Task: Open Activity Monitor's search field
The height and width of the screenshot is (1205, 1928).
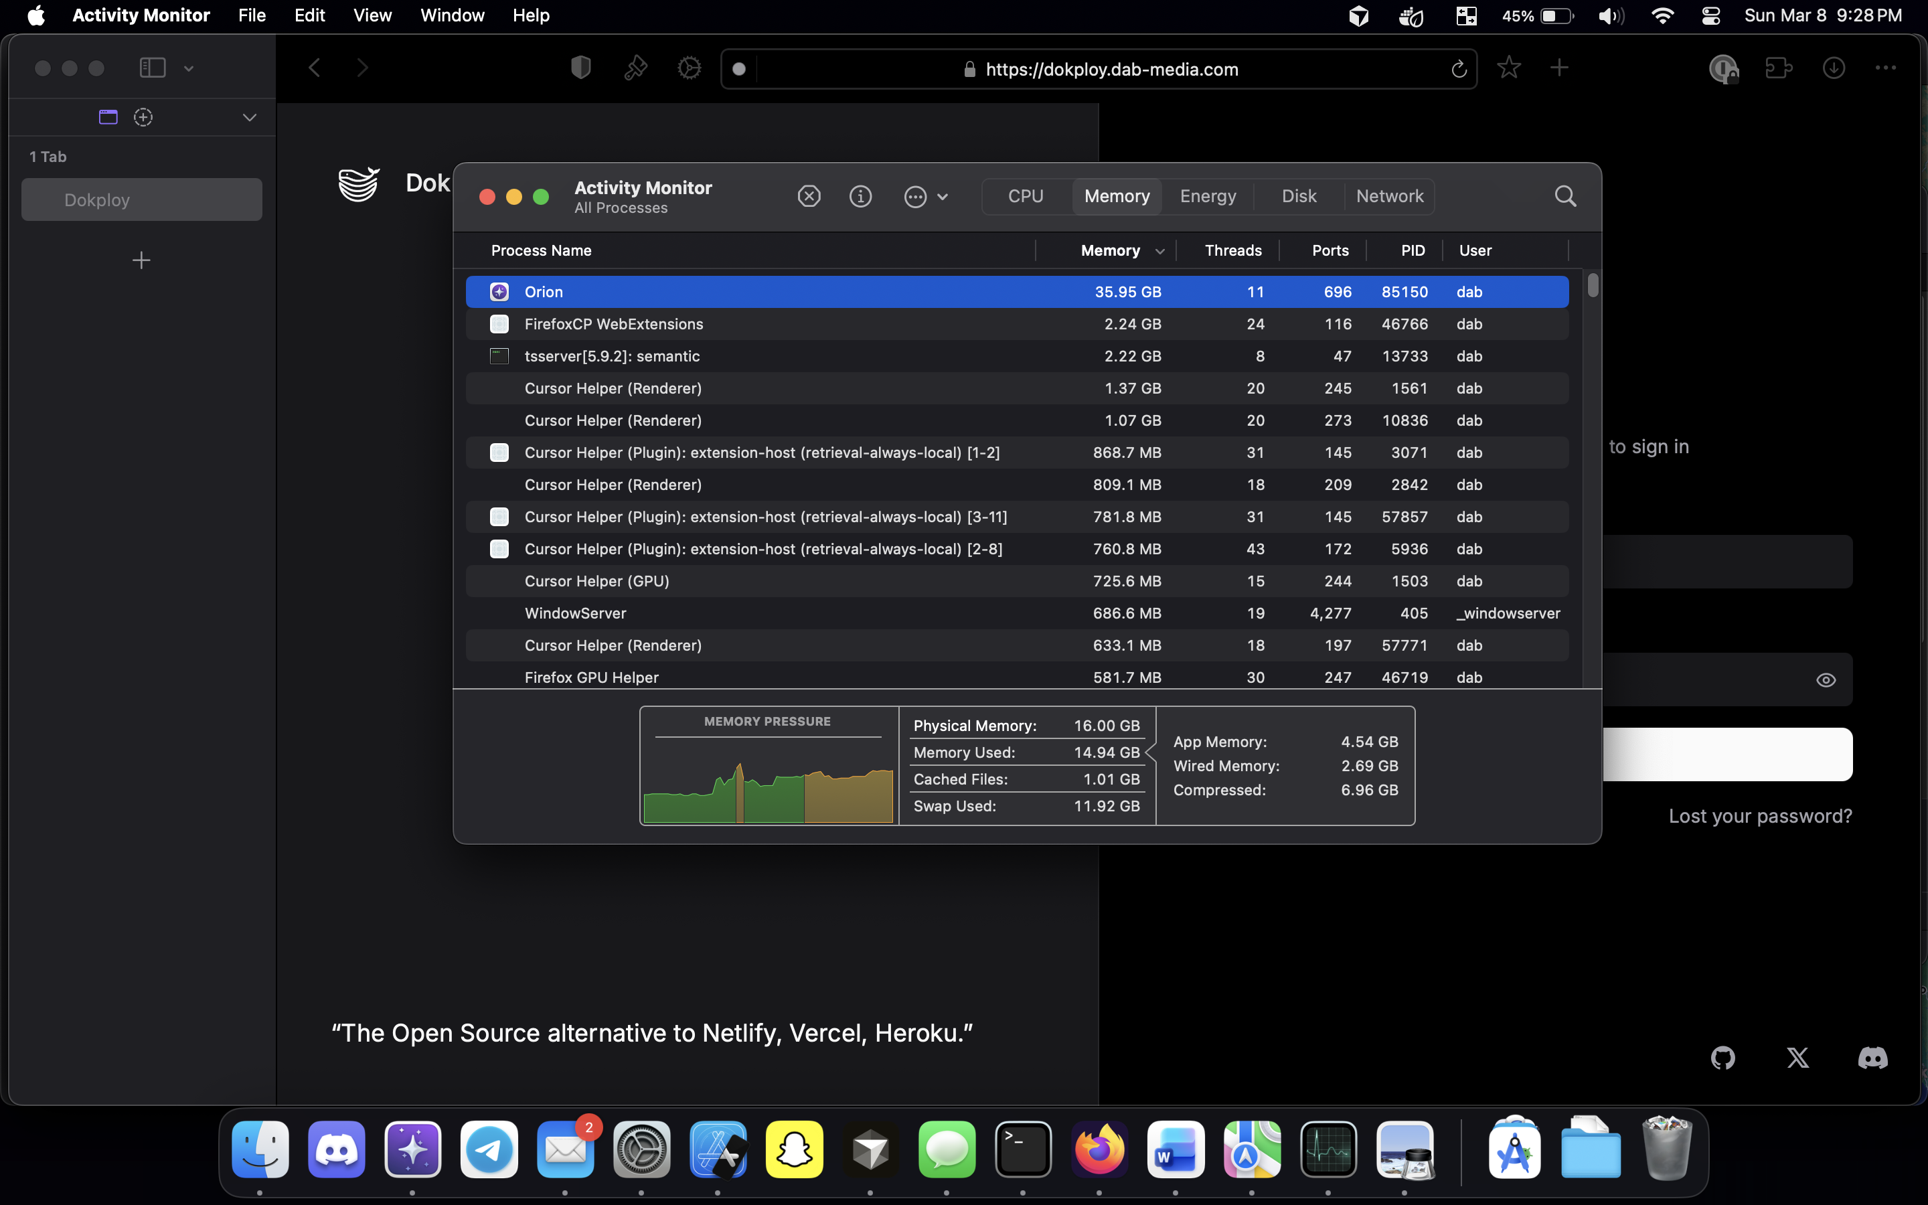Action: [x=1564, y=196]
